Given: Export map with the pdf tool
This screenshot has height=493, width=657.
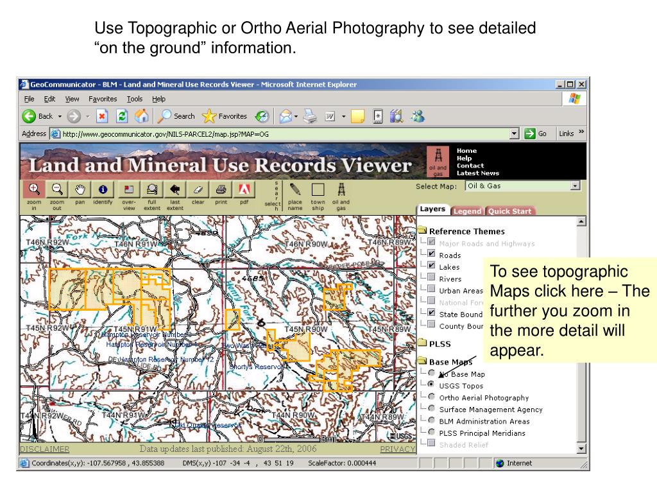Looking at the screenshot, I should click(x=244, y=190).
